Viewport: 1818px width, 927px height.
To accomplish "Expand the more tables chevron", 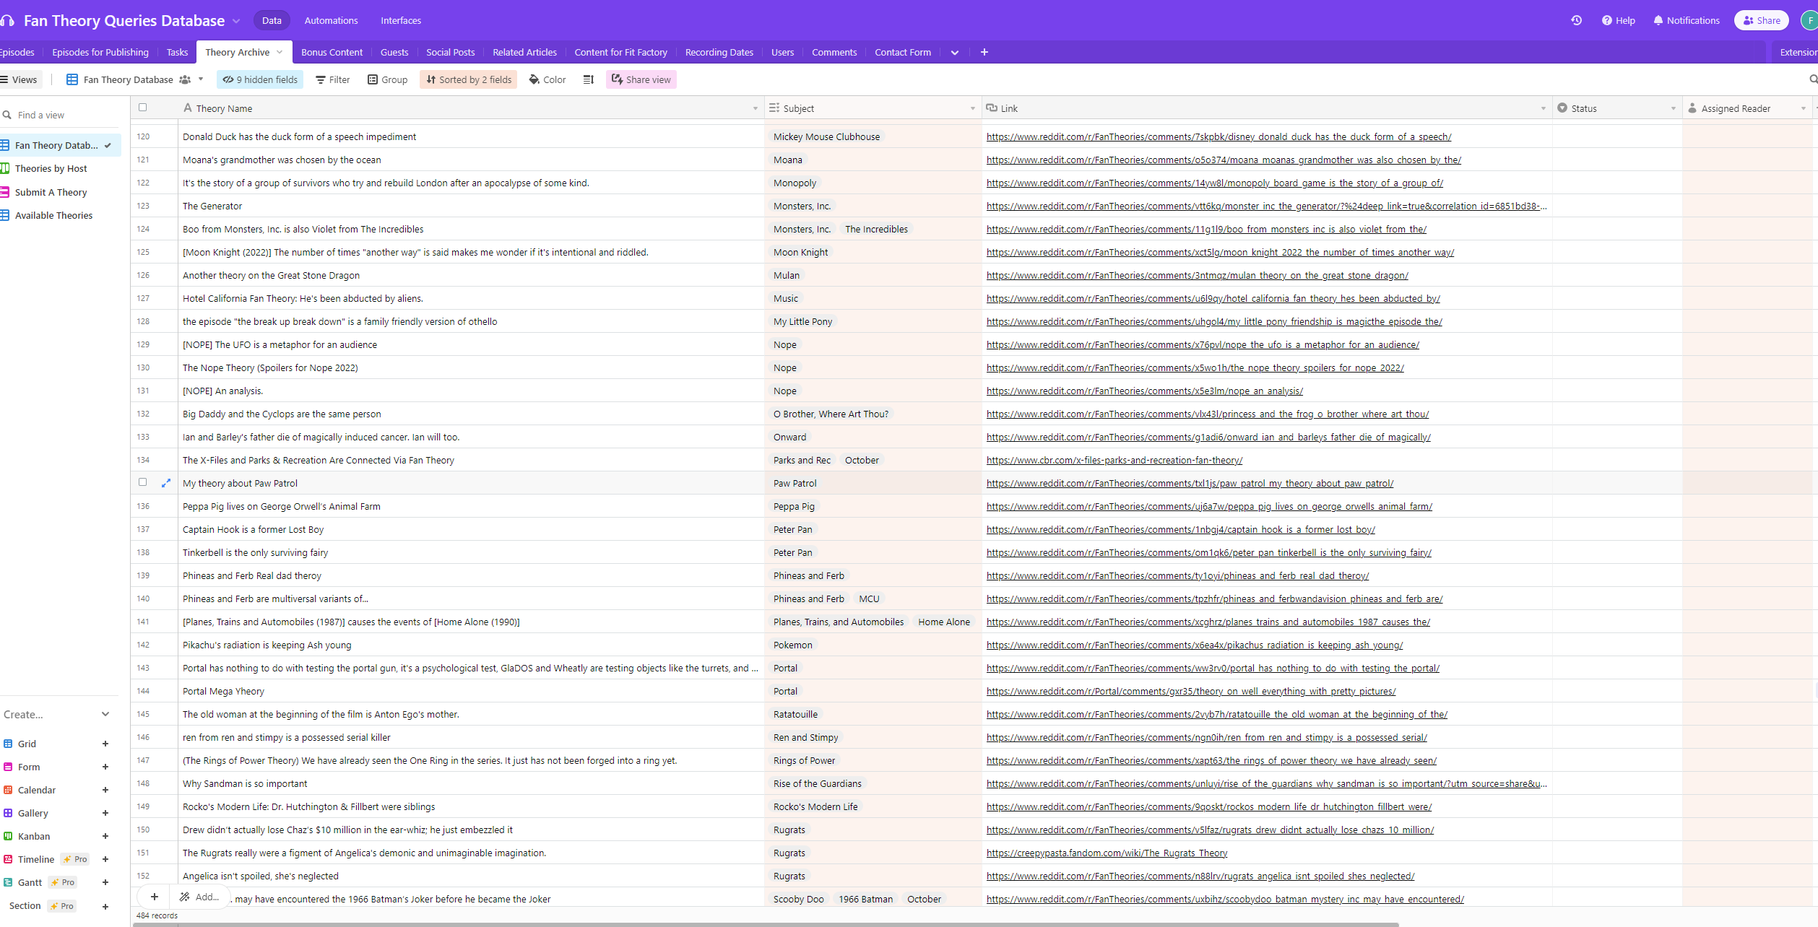I will tap(954, 52).
